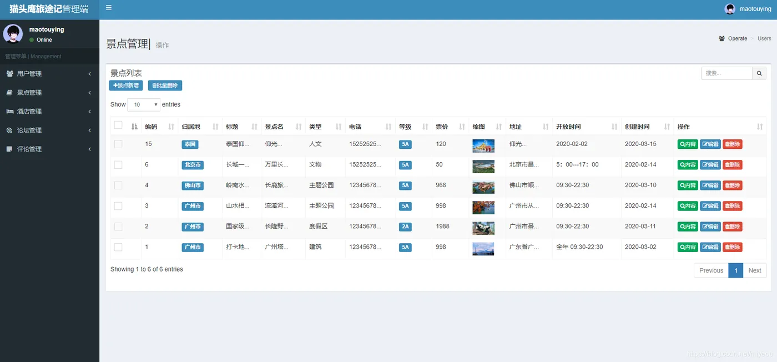Select all rows with header checkbox

pos(118,125)
